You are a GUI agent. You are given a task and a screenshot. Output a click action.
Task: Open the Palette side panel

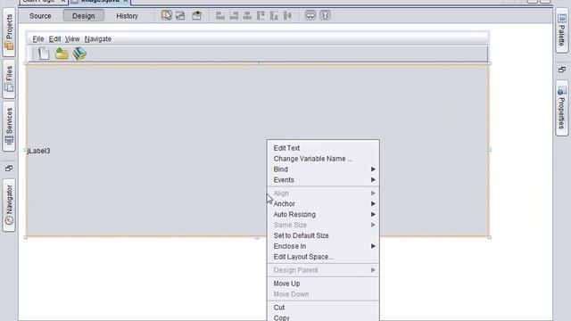[562, 30]
